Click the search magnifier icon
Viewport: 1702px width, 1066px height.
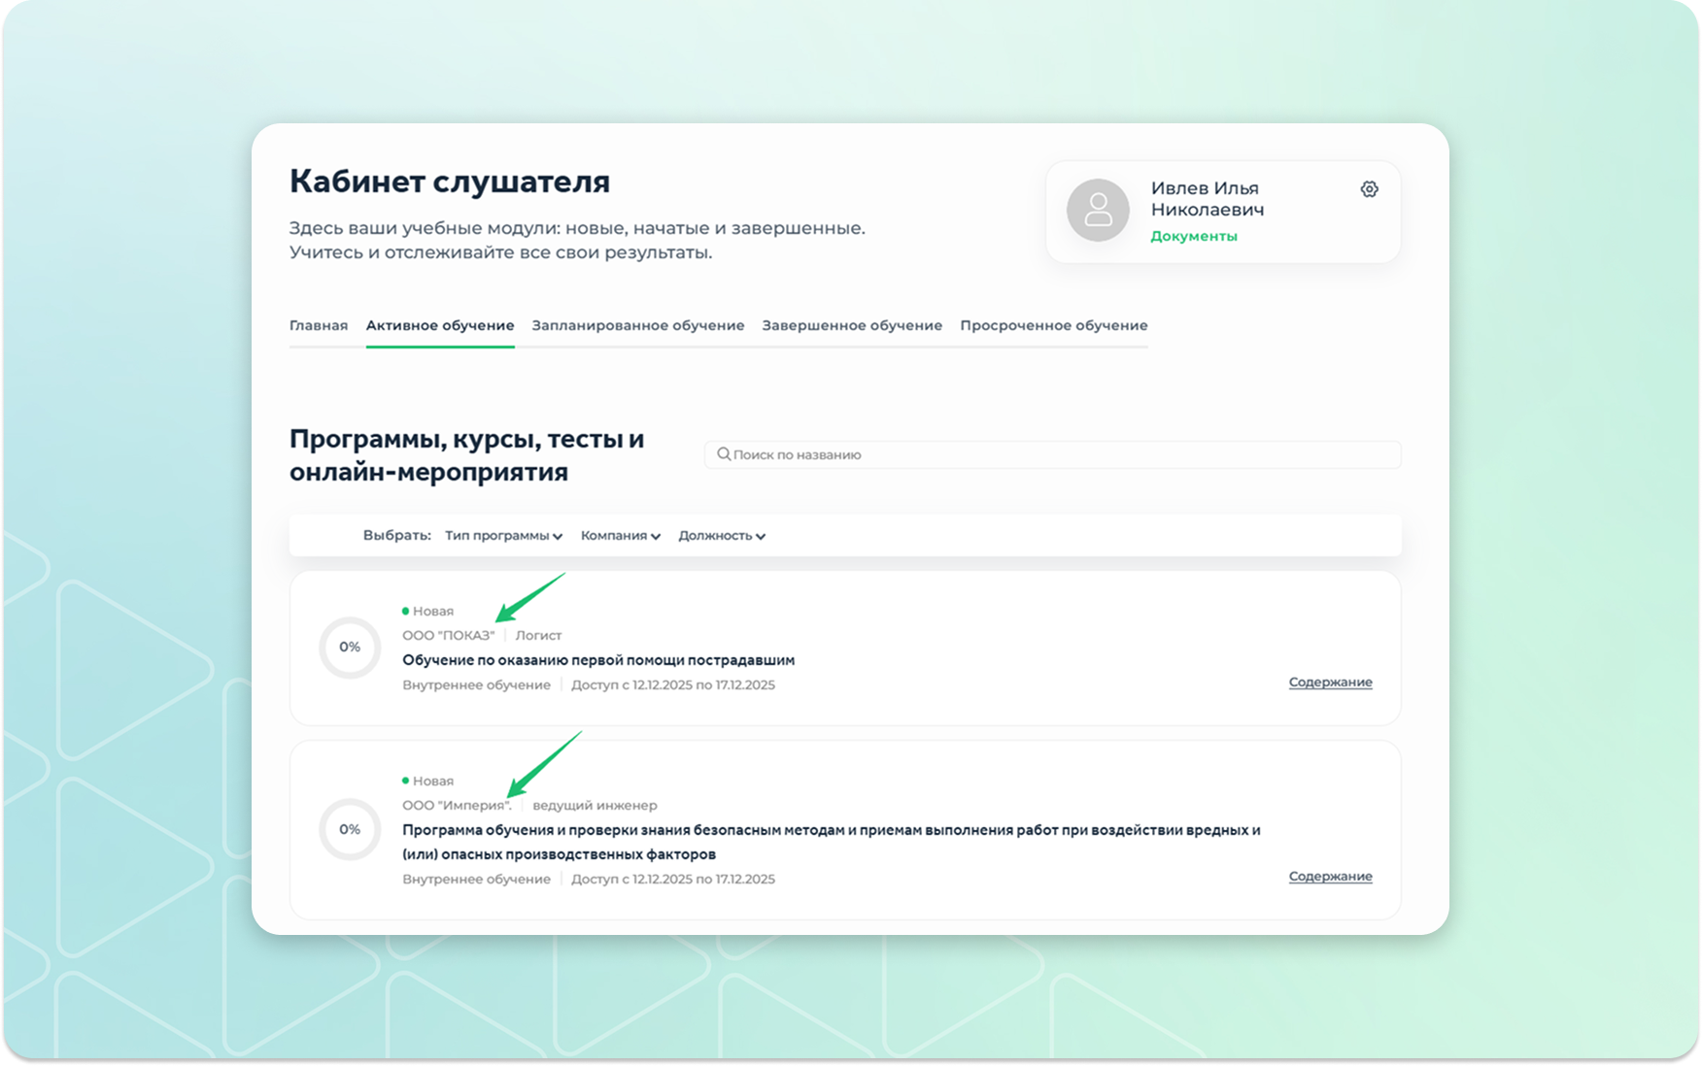(x=724, y=454)
